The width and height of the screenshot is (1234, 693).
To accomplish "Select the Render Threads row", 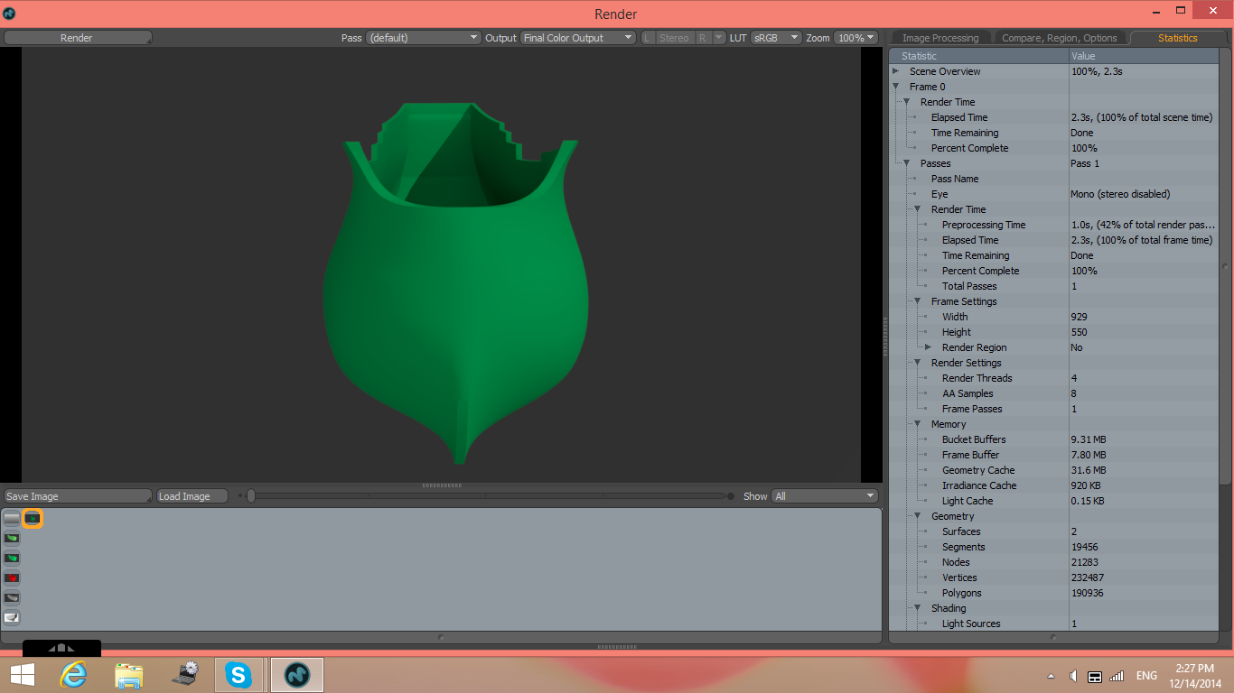I will (1053, 378).
